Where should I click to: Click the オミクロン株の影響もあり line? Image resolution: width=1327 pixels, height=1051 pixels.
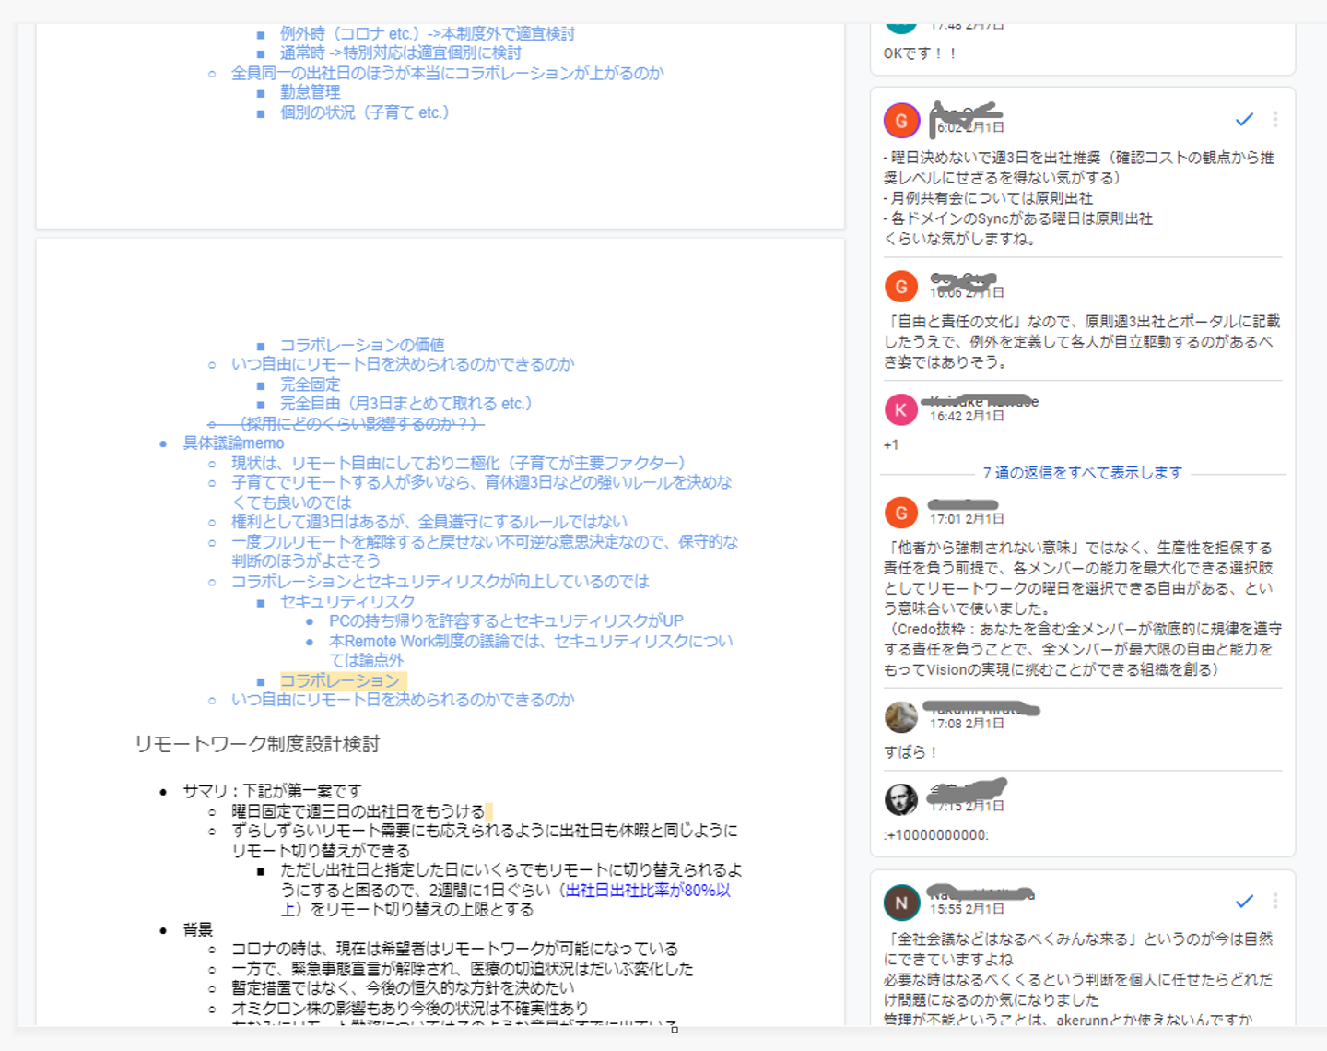tap(409, 1009)
